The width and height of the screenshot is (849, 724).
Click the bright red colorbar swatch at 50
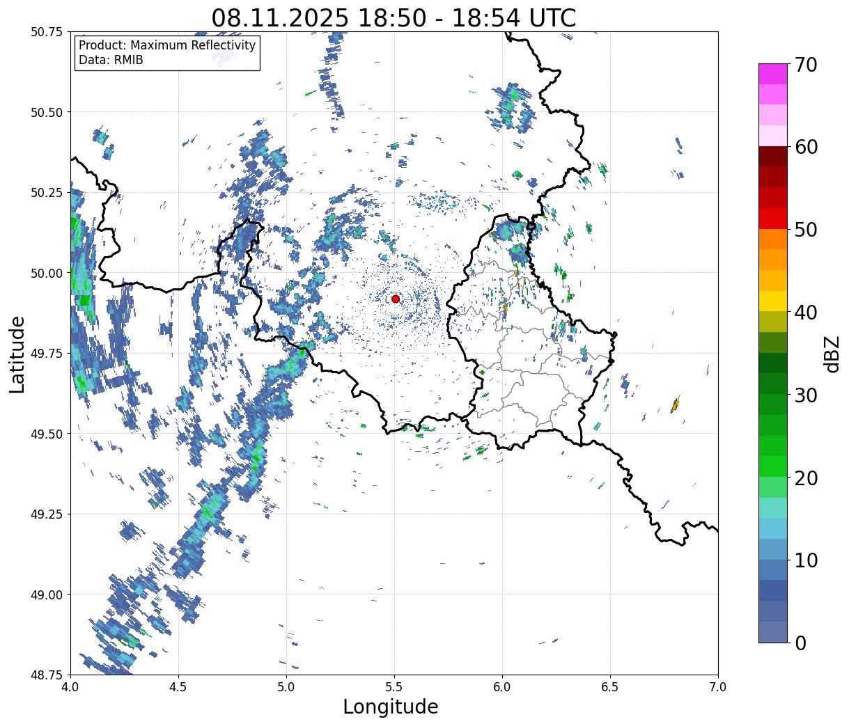click(773, 219)
